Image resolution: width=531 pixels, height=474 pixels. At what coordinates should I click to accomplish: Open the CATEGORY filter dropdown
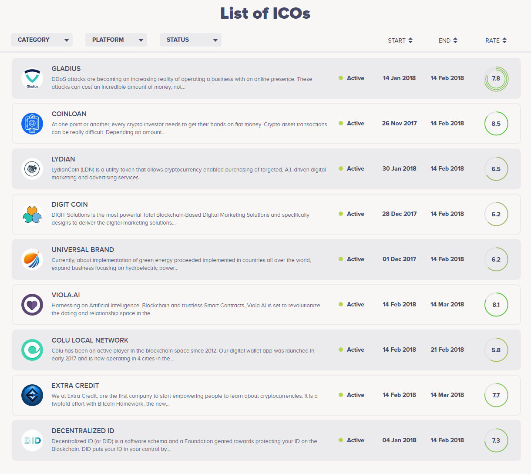(41, 40)
